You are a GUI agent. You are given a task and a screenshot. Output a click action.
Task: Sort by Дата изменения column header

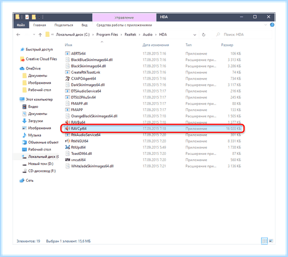pyautogui.click(x=156, y=45)
